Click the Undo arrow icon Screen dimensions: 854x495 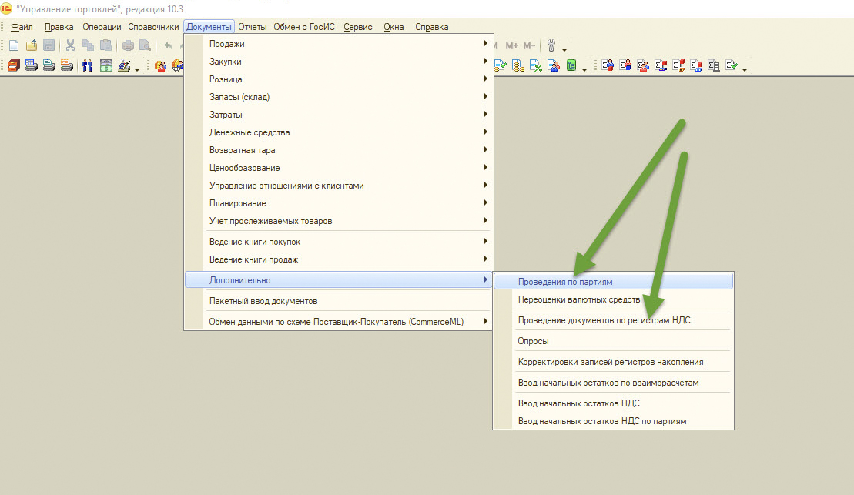point(168,45)
